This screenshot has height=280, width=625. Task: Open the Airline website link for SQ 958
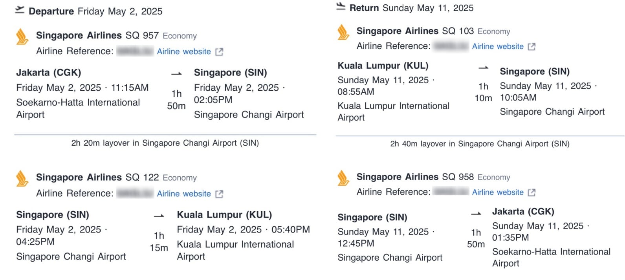click(x=498, y=192)
